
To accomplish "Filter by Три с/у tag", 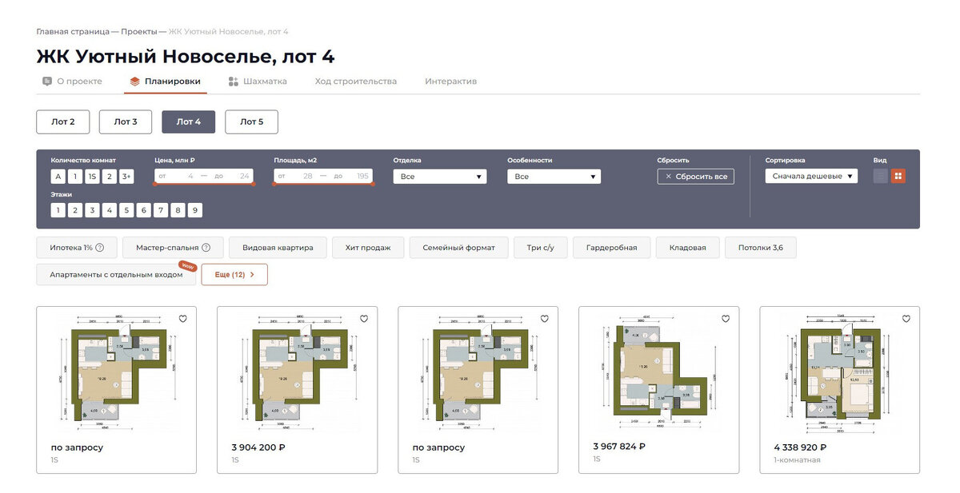I will tap(540, 248).
